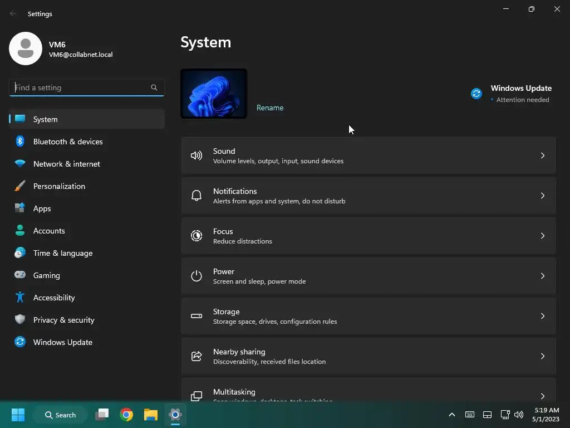The image size is (570, 428).
Task: Show hidden tray icons chevron
Action: 452,415
